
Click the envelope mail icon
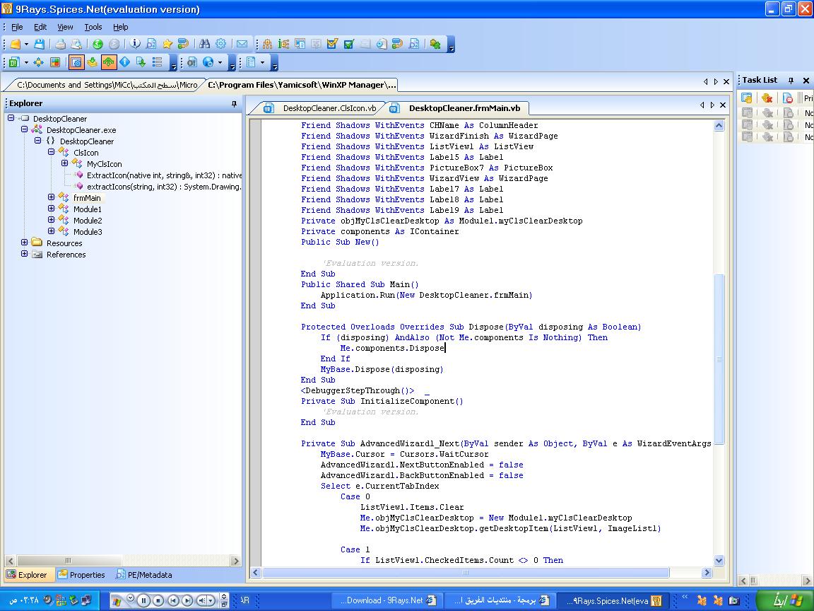(x=242, y=44)
